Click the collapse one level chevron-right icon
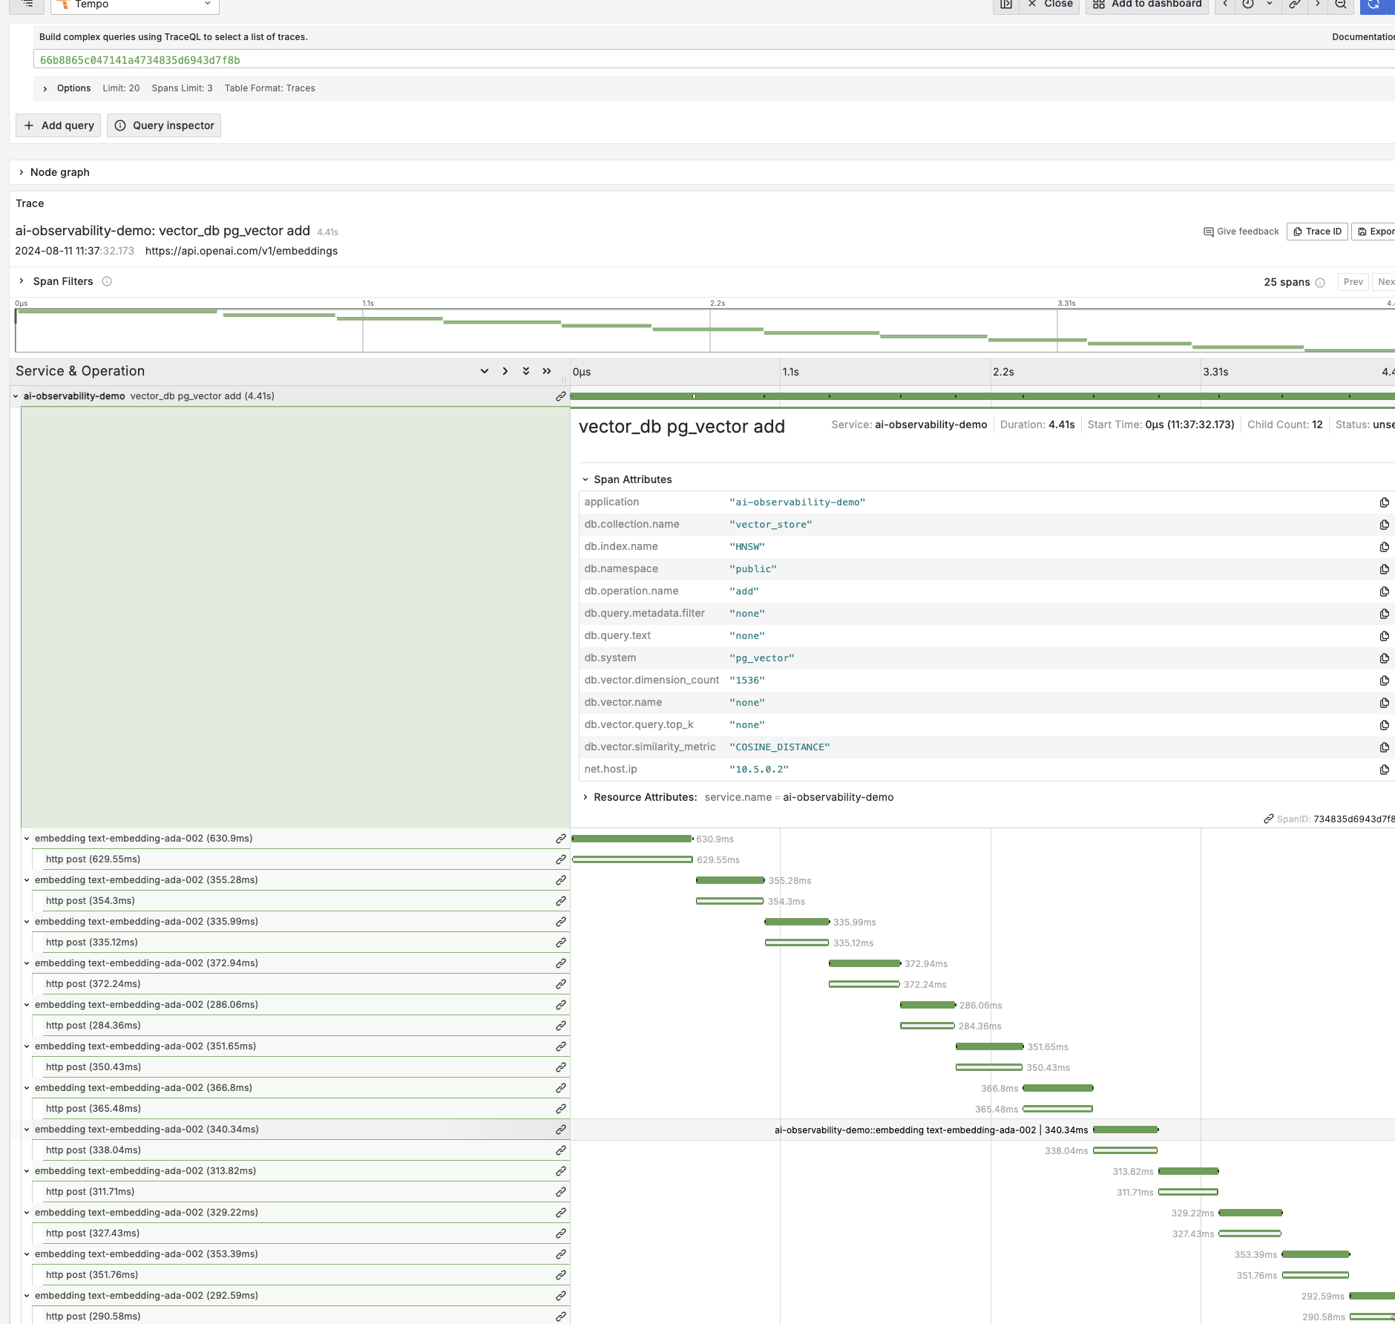This screenshot has width=1395, height=1324. pos(505,371)
